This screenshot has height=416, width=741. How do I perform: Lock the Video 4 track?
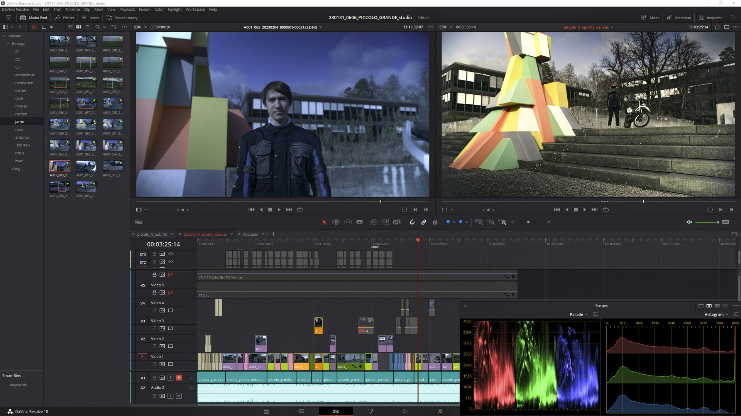coord(155,310)
